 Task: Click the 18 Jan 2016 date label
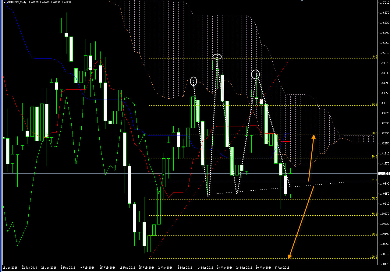tap(10, 268)
